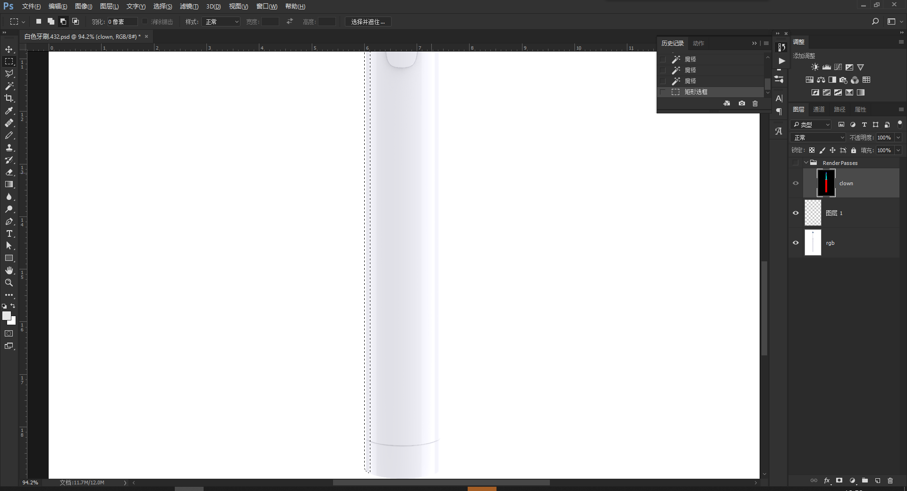The height and width of the screenshot is (491, 907).
Task: Select the Zoom tool
Action: click(x=9, y=283)
